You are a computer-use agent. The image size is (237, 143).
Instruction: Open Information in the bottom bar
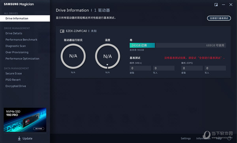[x=203, y=139]
